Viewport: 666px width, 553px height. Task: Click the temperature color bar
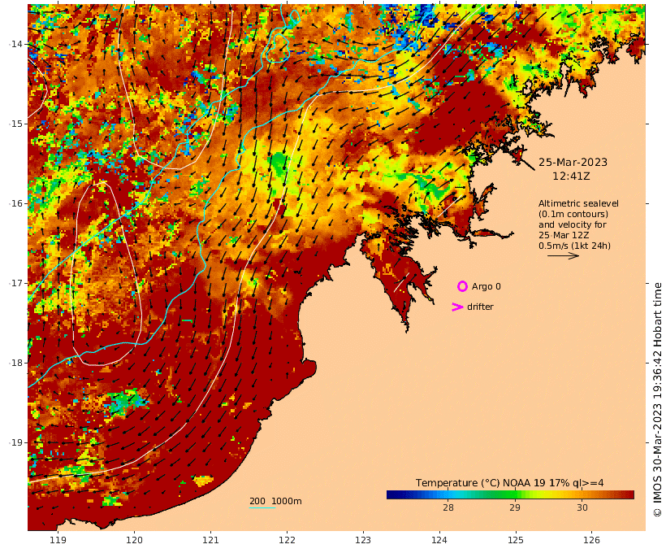click(x=510, y=494)
